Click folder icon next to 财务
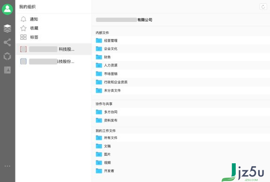 pyautogui.click(x=99, y=57)
